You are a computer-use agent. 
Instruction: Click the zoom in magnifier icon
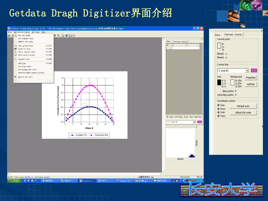point(55,35)
